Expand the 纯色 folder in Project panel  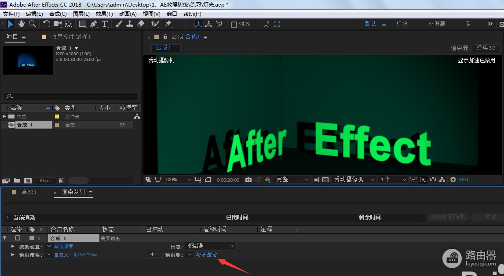point(4,116)
